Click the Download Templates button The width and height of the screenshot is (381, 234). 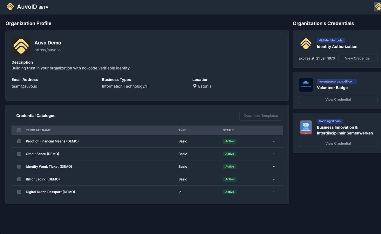[x=261, y=115]
